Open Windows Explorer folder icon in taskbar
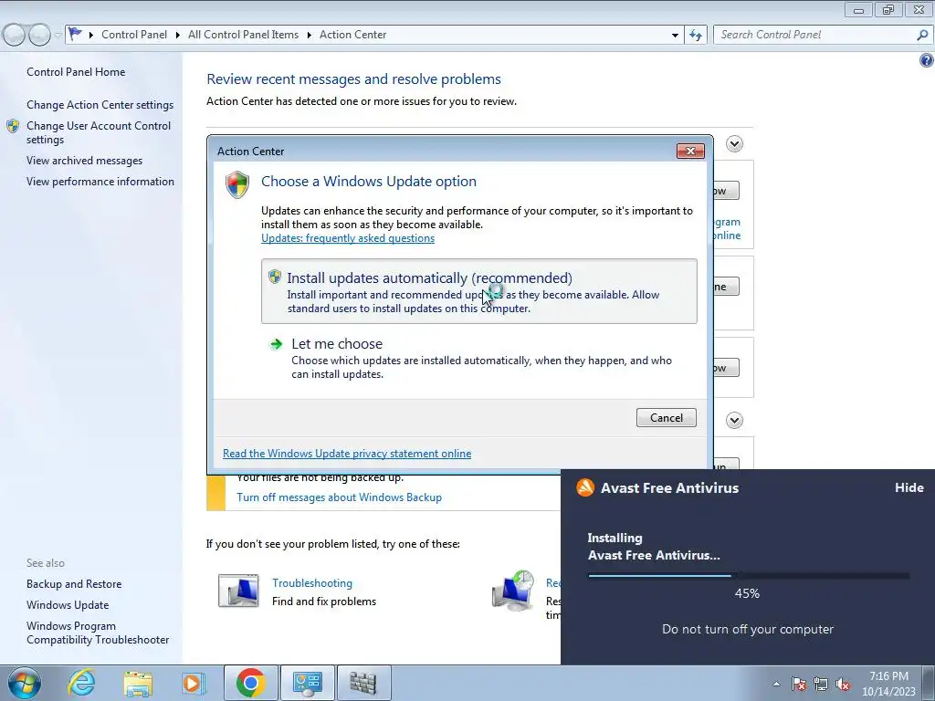 point(138,683)
